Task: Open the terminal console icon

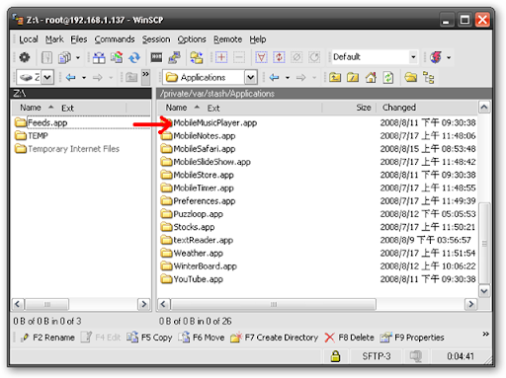Action: (156, 57)
